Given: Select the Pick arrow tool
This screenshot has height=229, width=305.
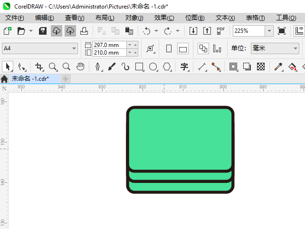Looking at the screenshot, I should (x=8, y=67).
